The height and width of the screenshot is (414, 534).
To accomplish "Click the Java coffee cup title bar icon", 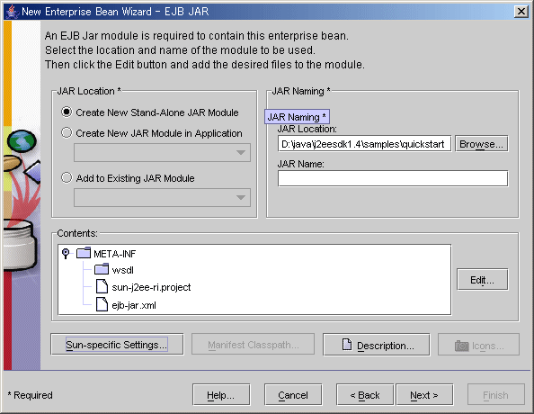I will pyautogui.click(x=12, y=12).
